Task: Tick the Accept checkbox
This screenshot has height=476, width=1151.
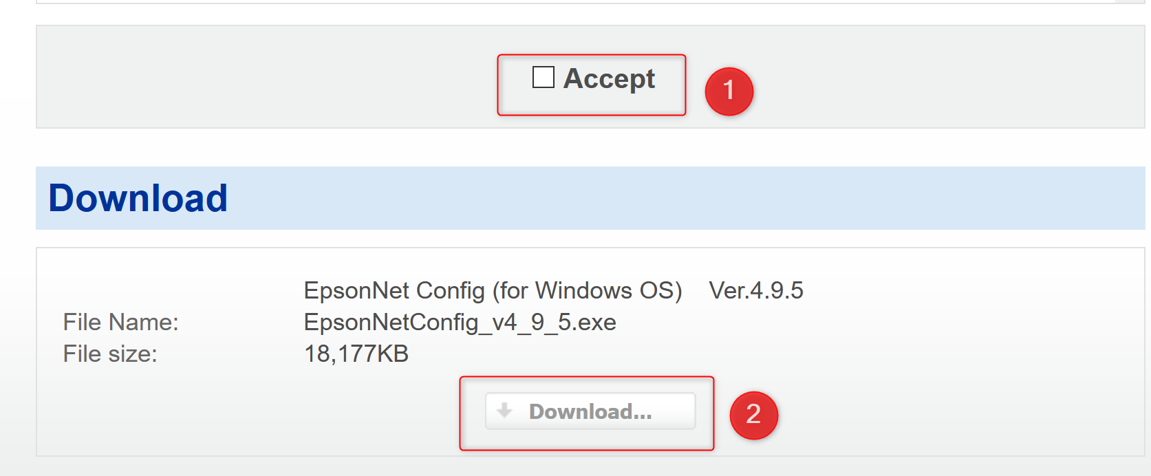Action: pyautogui.click(x=544, y=77)
